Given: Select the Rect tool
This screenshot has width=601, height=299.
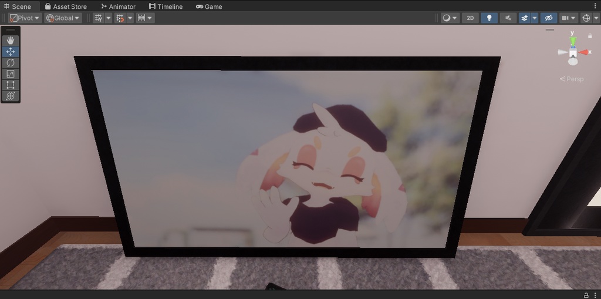Looking at the screenshot, I should point(11,85).
